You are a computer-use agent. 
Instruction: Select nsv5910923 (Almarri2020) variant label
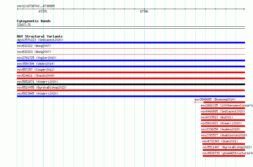[221, 123]
